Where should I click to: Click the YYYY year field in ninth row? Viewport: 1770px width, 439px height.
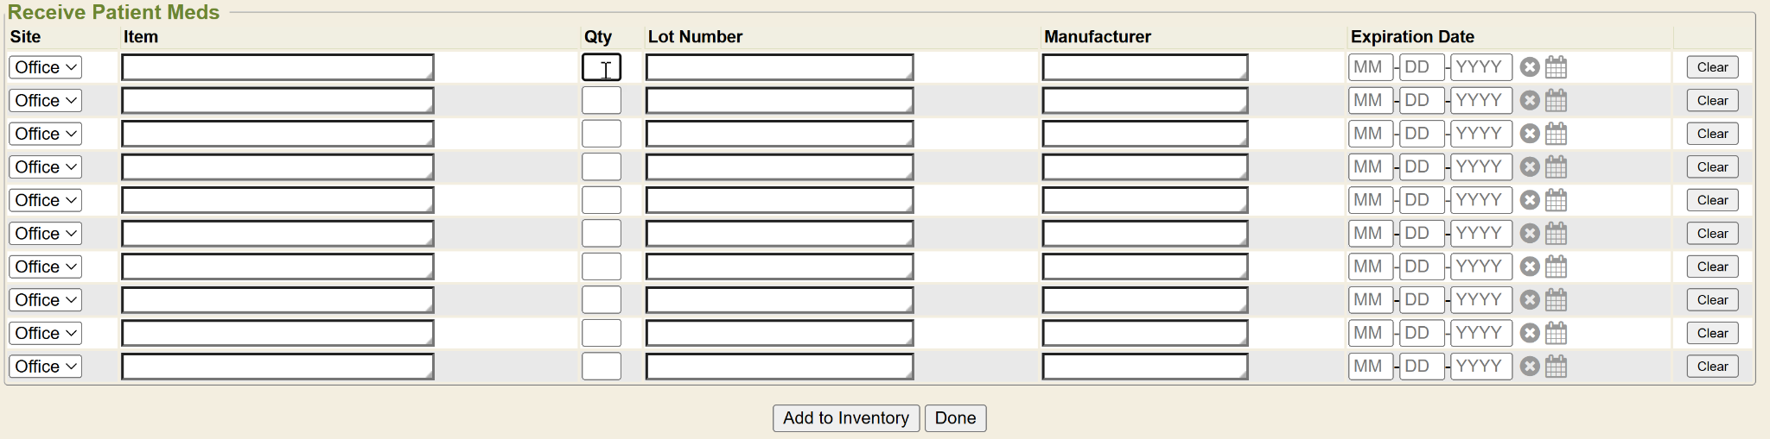pyautogui.click(x=1480, y=333)
